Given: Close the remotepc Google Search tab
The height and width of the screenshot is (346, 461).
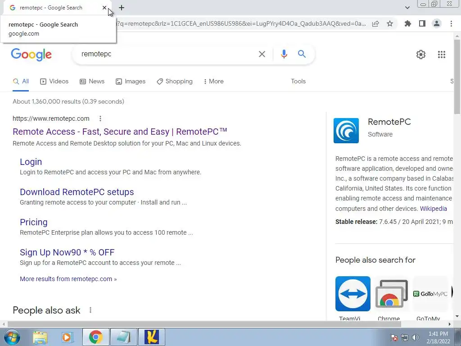Looking at the screenshot, I should [104, 8].
